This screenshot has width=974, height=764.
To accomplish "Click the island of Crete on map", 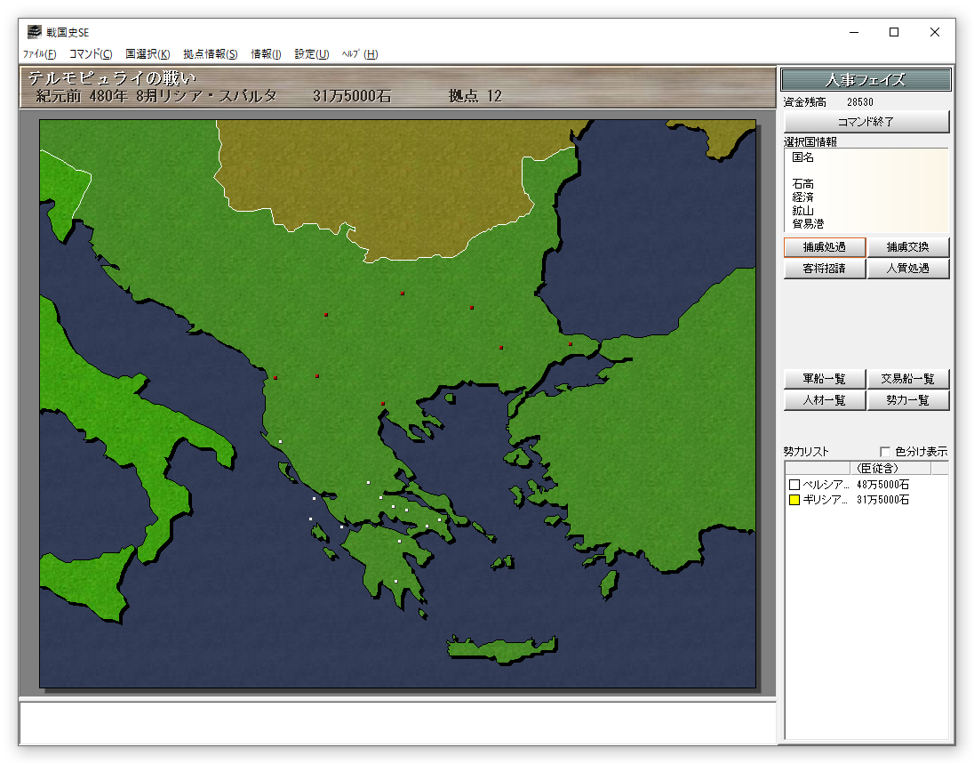I will click(502, 649).
